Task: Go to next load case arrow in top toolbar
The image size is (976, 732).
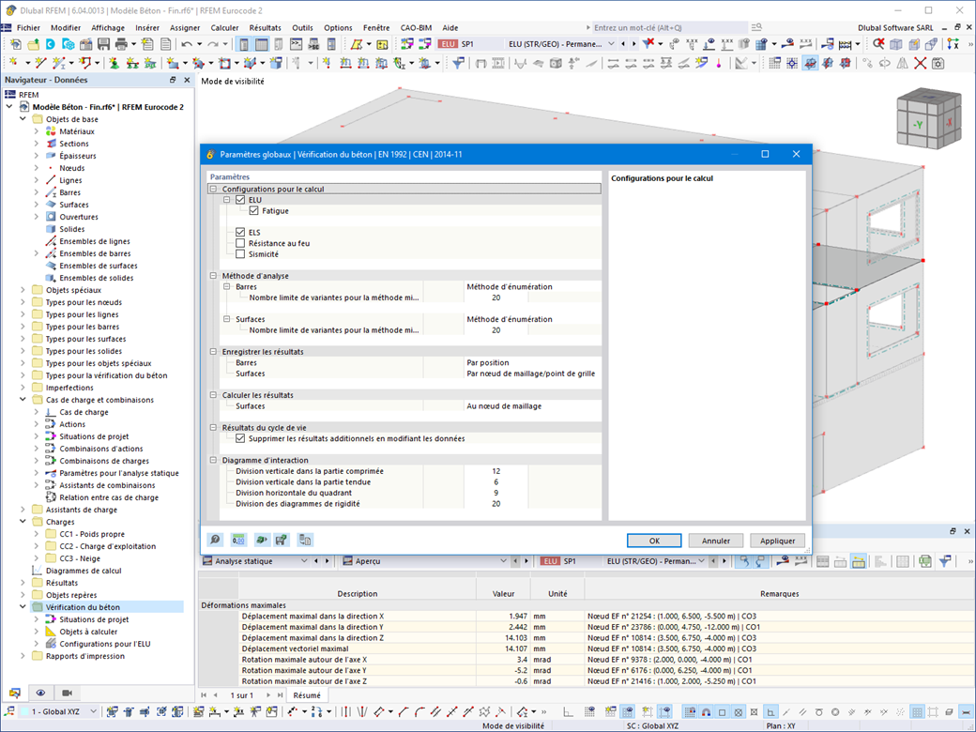Action: coord(633,44)
